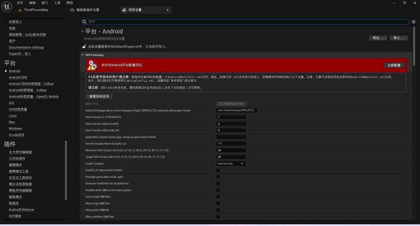Click the Store Version offset x86_64 field
The image size is (420, 226).
(231, 131)
